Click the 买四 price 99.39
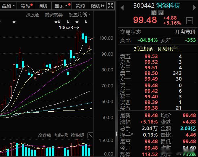 click(x=151, y=102)
